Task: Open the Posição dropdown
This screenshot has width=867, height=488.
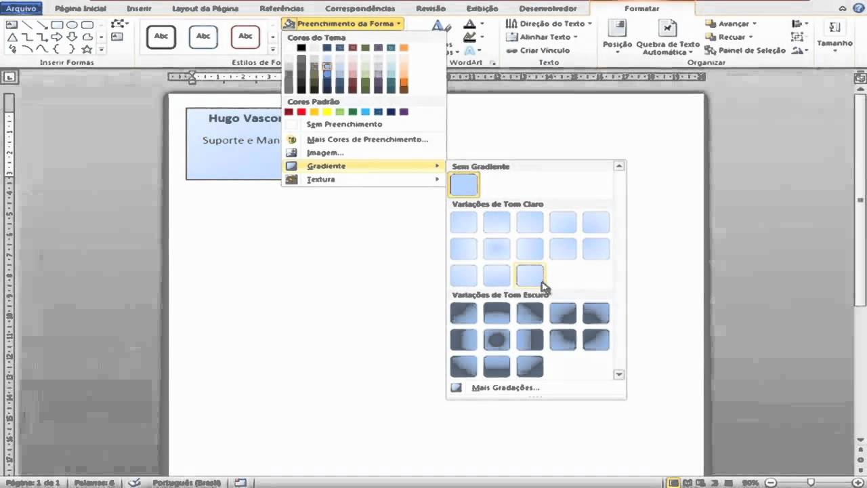Action: click(x=617, y=36)
